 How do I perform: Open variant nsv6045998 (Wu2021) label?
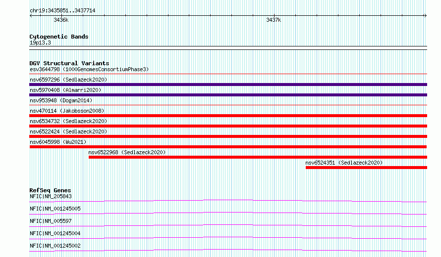[58, 142]
